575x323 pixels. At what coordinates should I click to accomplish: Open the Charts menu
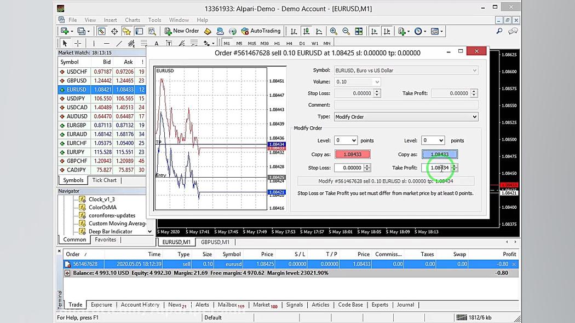point(133,20)
